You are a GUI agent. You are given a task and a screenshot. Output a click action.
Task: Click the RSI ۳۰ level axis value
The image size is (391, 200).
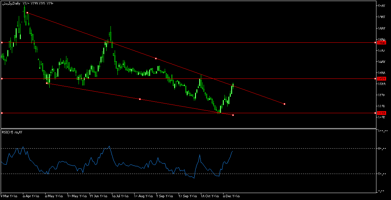pyautogui.click(x=383, y=174)
